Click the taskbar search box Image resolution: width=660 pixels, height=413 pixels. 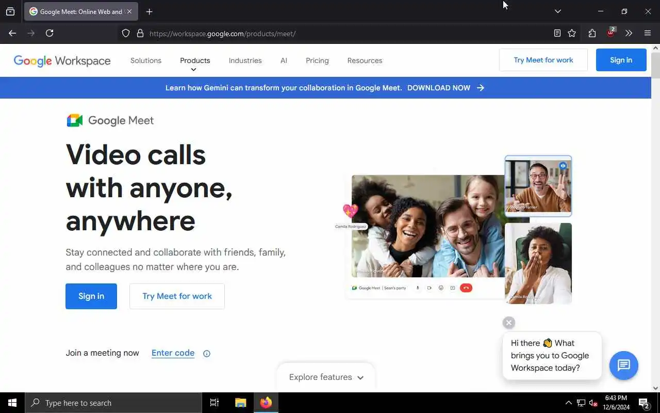113,403
